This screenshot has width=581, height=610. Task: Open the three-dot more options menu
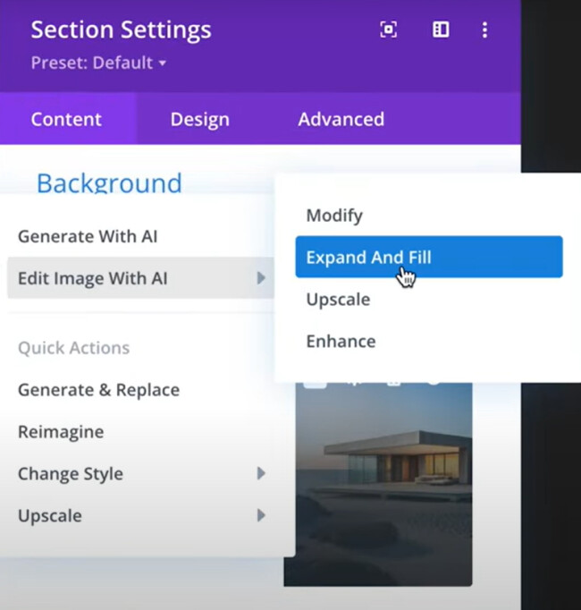tap(484, 30)
